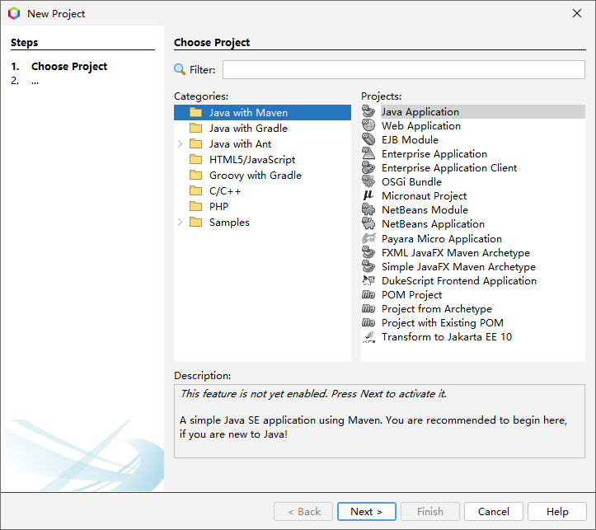
Task: Select Micronaut Project entry
Action: pyautogui.click(x=424, y=196)
